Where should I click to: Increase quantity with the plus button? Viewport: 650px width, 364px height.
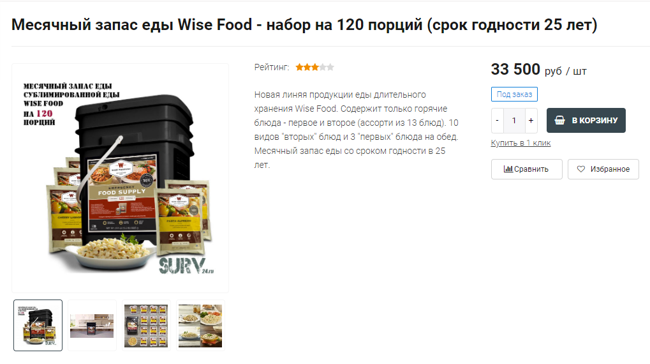click(531, 120)
